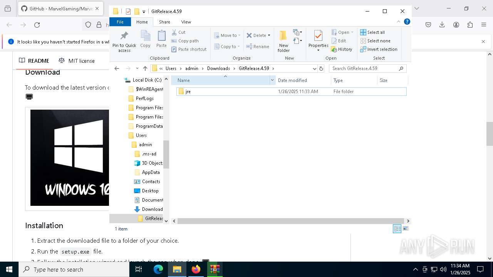Click Search GitRelease.4.59 box
The height and width of the screenshot is (277, 493).
tap(368, 68)
